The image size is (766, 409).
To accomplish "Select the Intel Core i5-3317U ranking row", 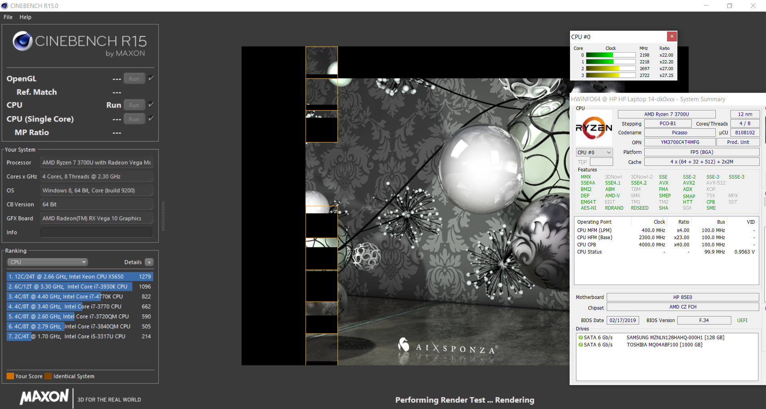I will click(x=80, y=336).
